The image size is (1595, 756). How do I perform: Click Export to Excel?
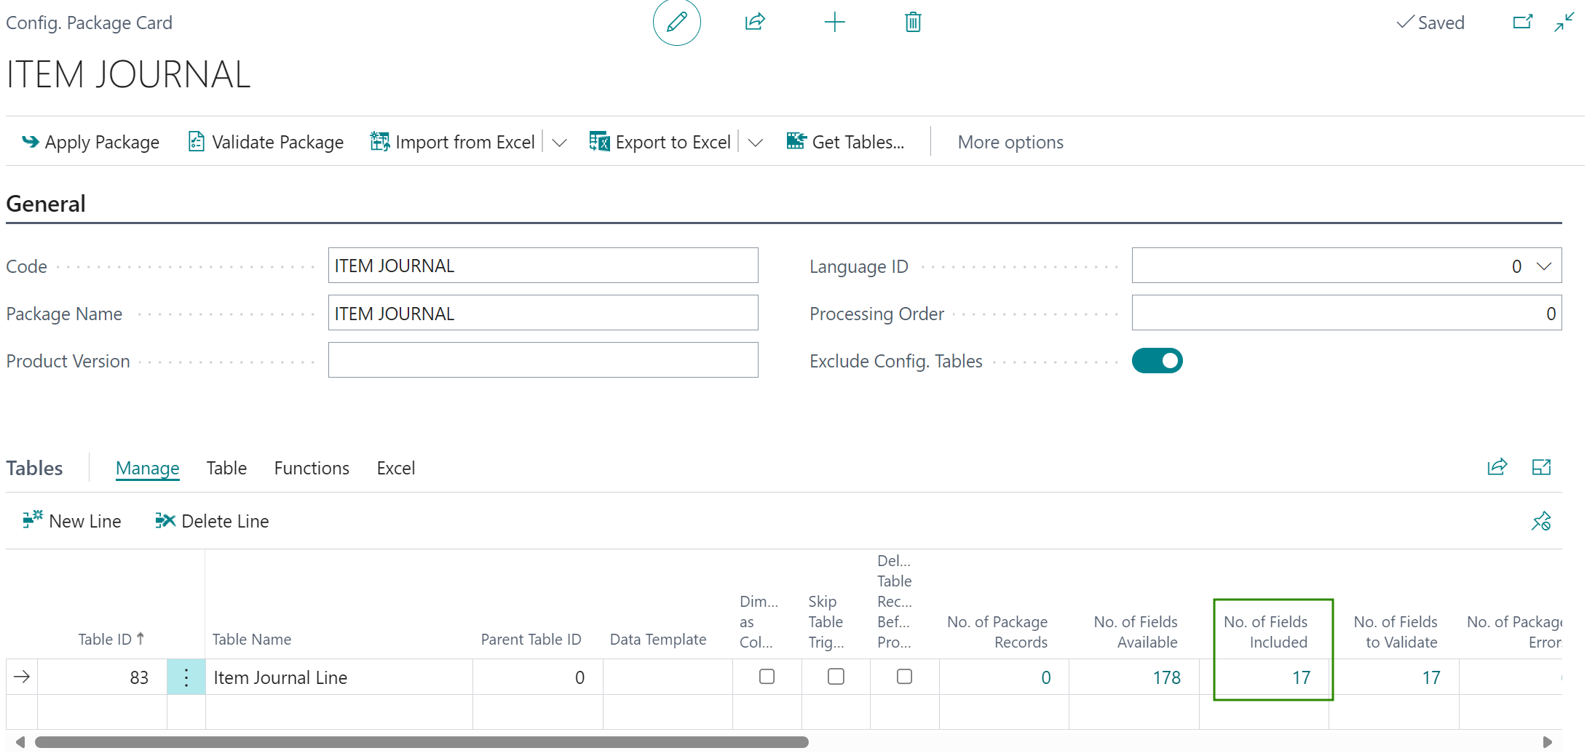point(660,142)
